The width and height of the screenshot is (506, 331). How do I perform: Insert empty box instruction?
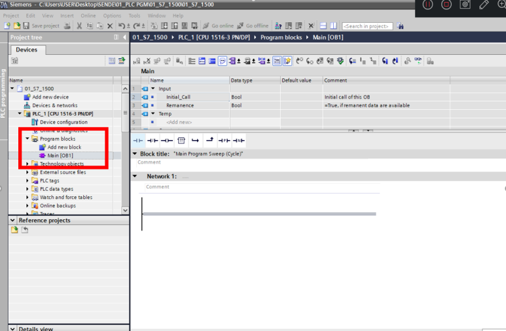click(181, 141)
